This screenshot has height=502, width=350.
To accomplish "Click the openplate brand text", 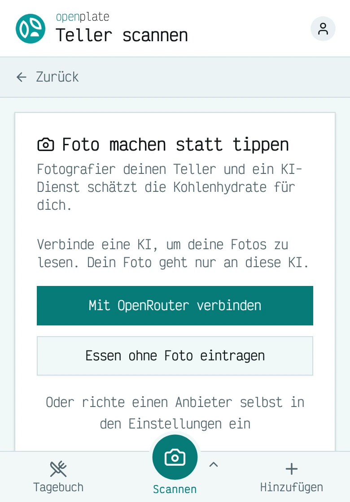I will coord(83,17).
